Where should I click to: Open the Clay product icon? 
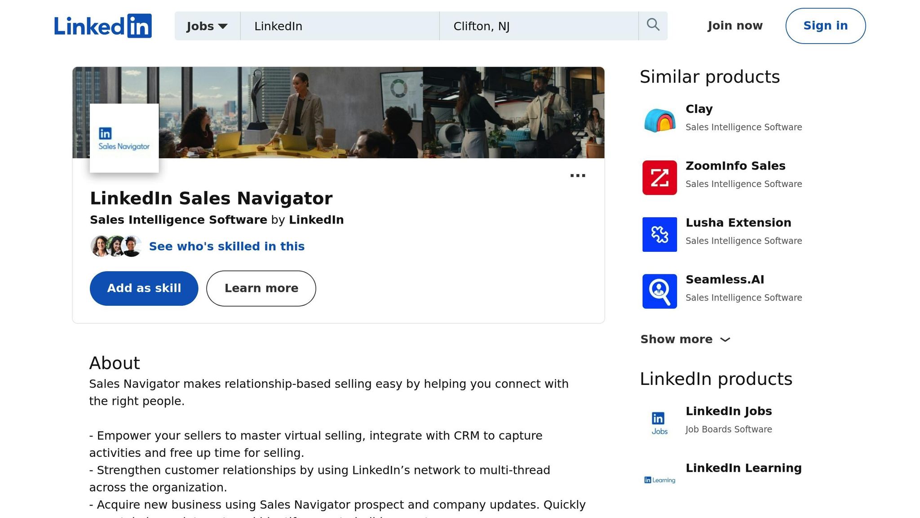pyautogui.click(x=659, y=120)
